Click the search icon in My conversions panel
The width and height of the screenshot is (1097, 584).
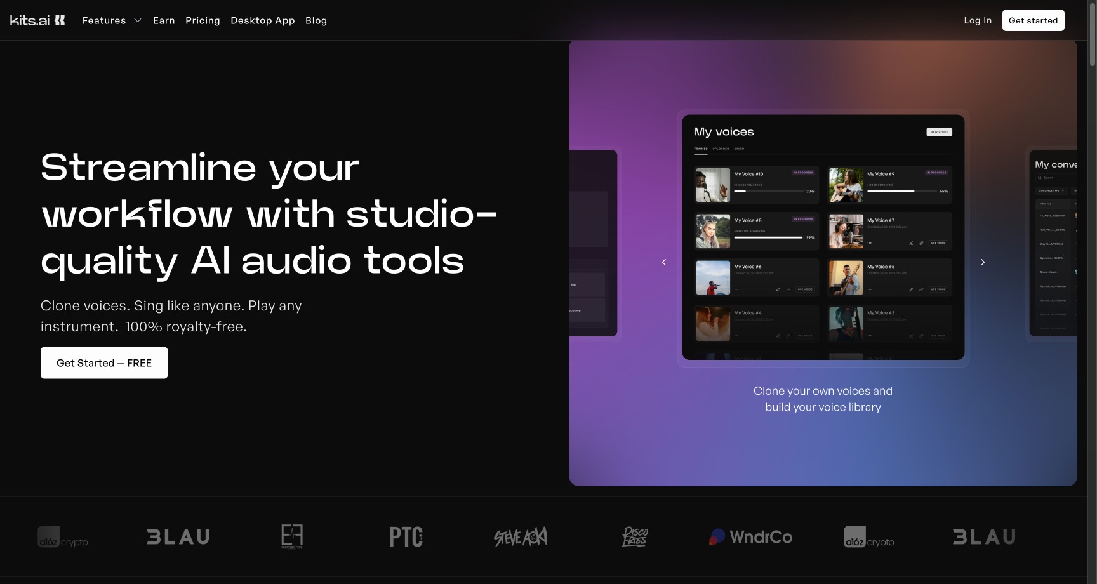tap(1040, 178)
